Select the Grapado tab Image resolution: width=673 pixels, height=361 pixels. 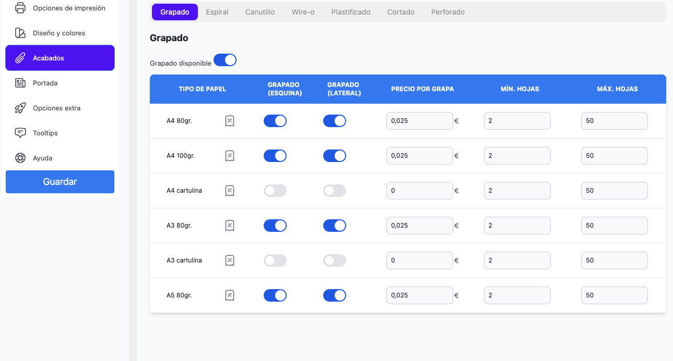pyautogui.click(x=175, y=12)
